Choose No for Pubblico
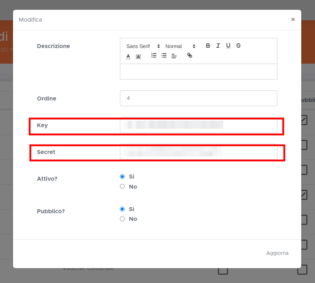This screenshot has width=315, height=283. pyautogui.click(x=122, y=219)
